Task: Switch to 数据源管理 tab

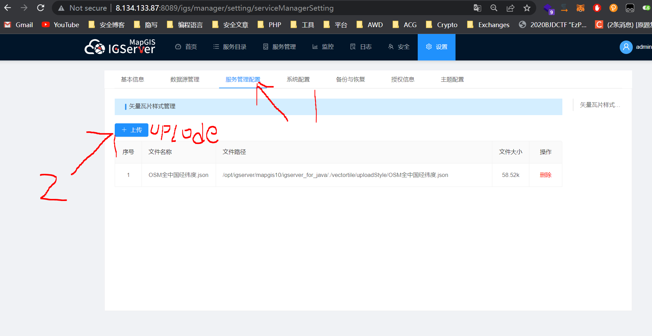Action: [185, 79]
